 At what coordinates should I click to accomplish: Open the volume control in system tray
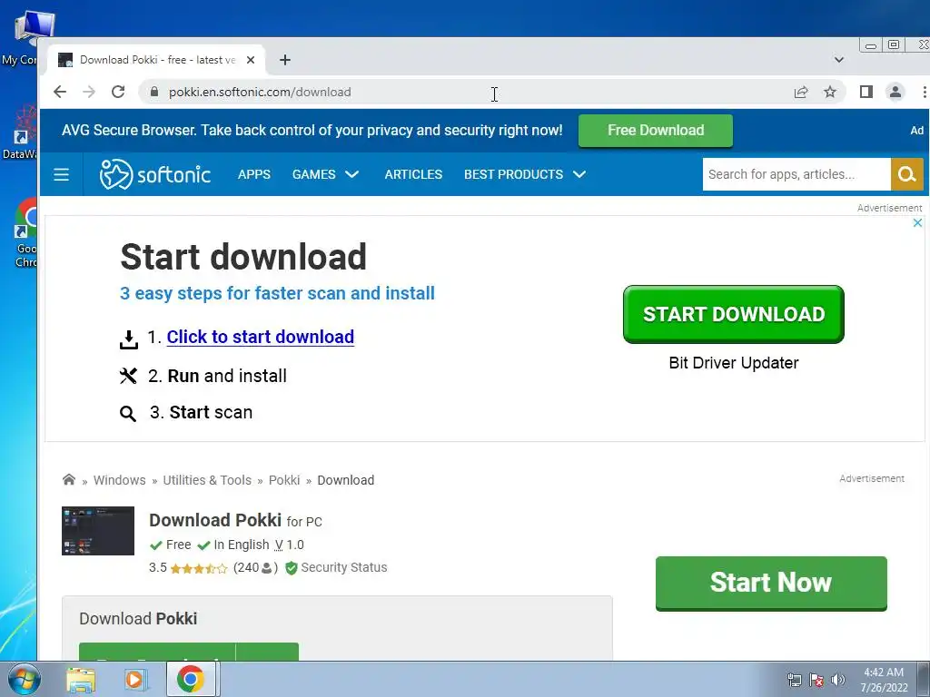click(x=837, y=680)
